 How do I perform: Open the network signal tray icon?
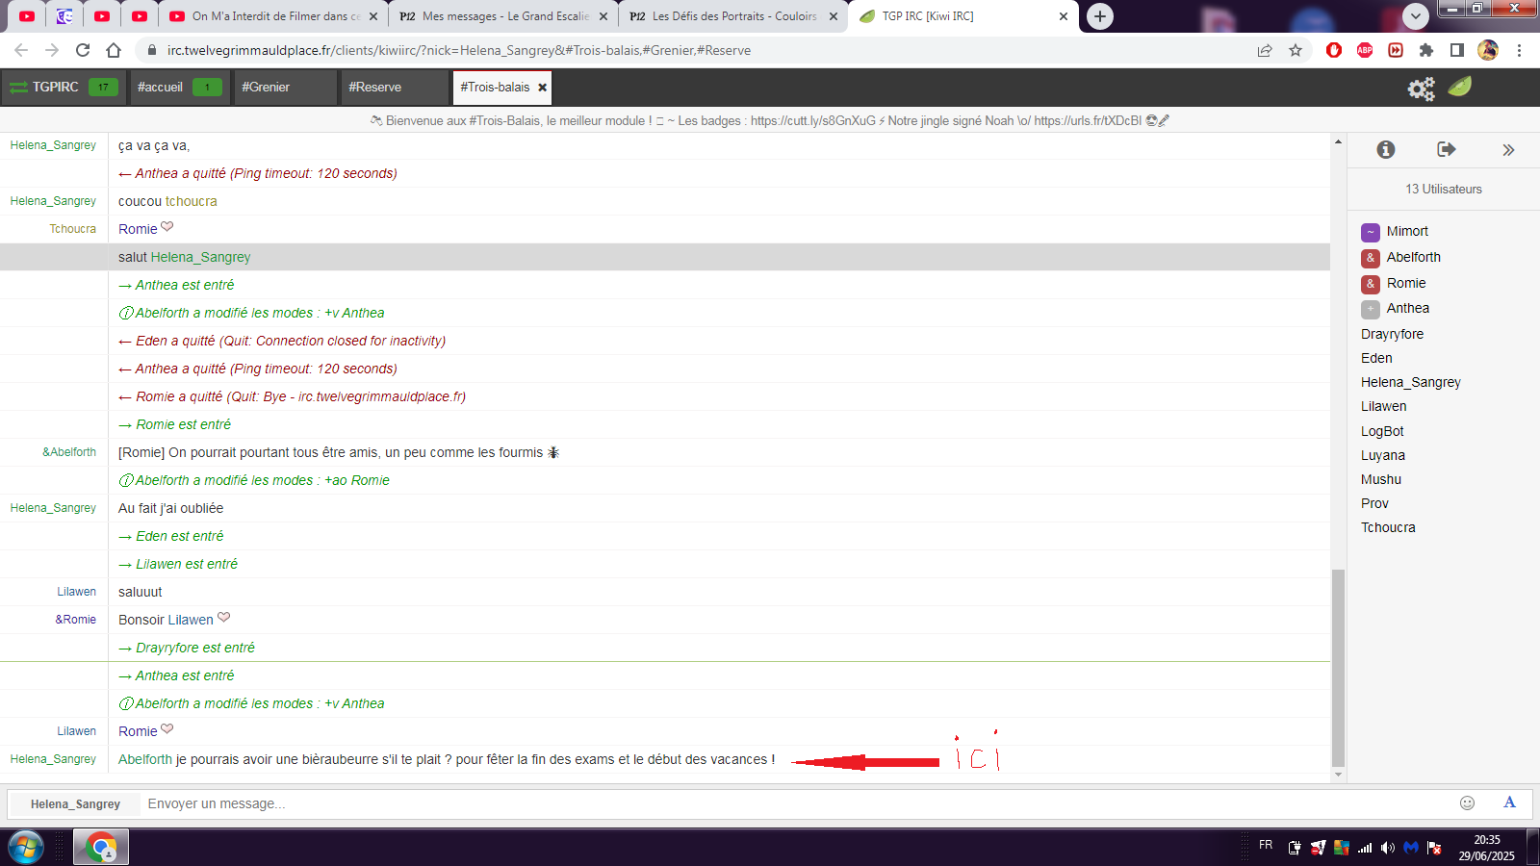(1365, 848)
